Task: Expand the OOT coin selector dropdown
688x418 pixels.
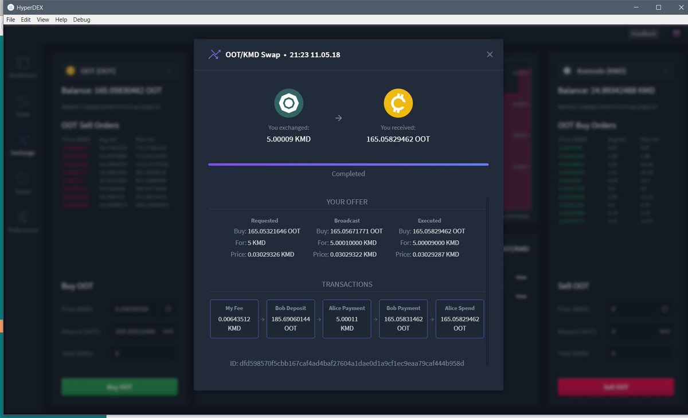Action: click(119, 71)
